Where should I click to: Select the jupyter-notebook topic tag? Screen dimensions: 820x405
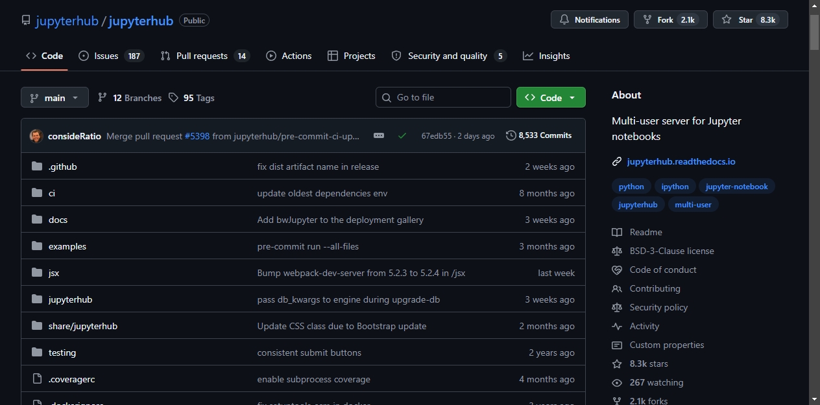[736, 187]
